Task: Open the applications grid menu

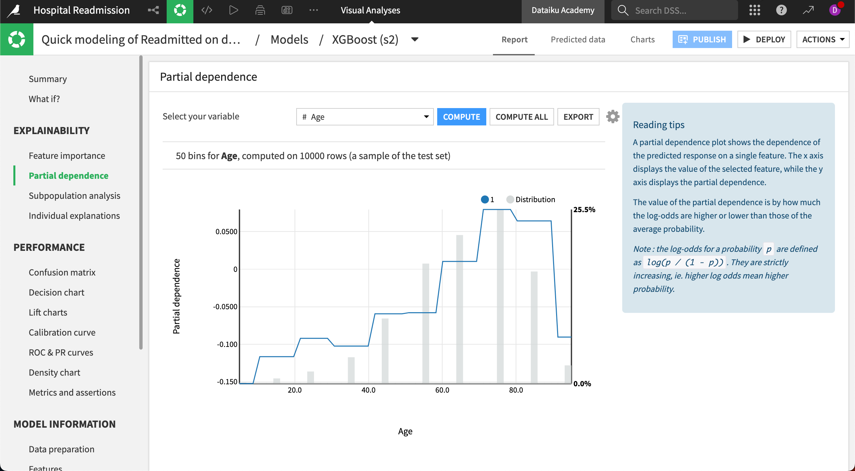Action: 754,10
